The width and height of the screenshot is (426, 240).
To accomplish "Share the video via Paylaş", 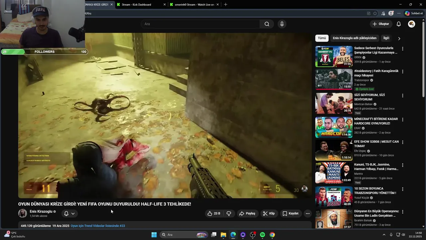I will pyautogui.click(x=247, y=213).
